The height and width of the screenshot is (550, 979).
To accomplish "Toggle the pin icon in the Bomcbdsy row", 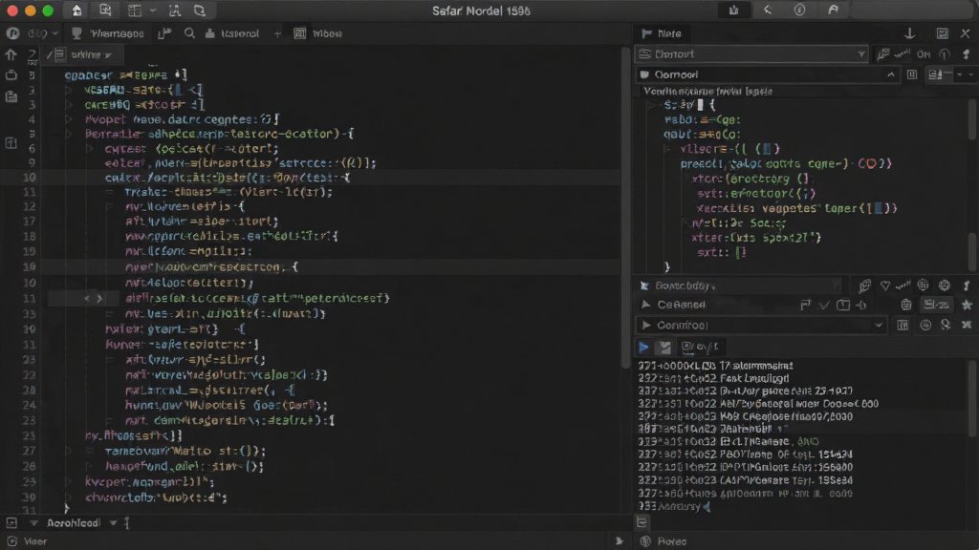I will tap(967, 286).
